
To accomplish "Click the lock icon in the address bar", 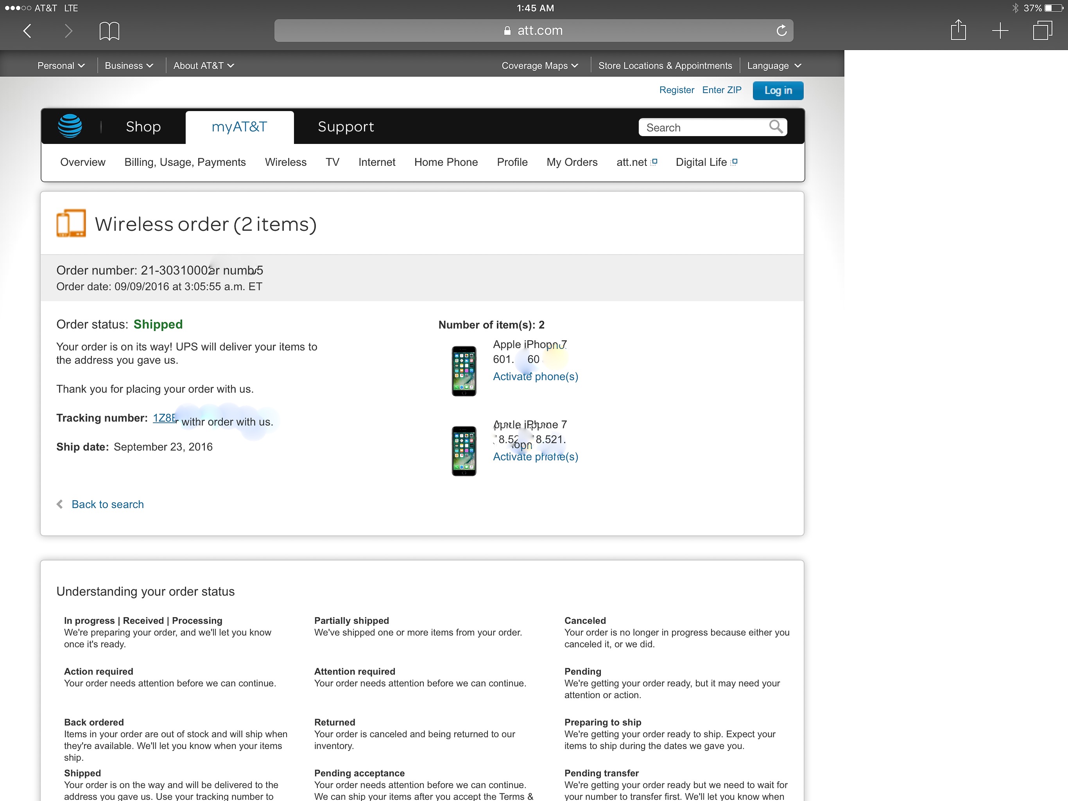I will (507, 31).
